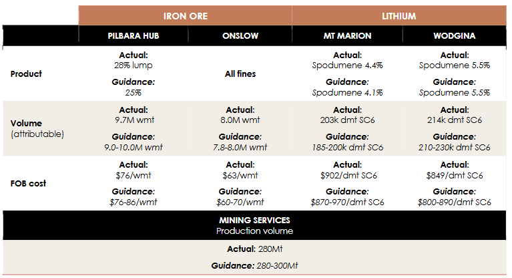Select the ONSLOW column header

tap(240, 35)
